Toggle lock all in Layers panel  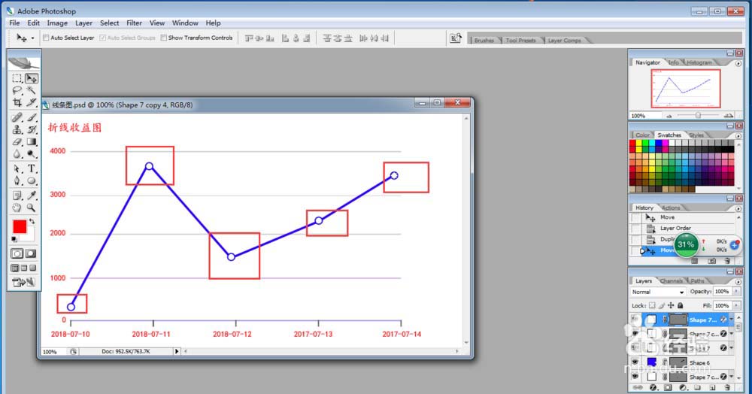click(680, 305)
